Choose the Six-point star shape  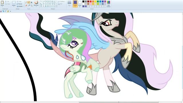click(x=48, y=6)
